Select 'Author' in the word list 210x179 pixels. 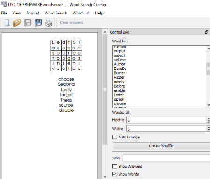point(119,64)
